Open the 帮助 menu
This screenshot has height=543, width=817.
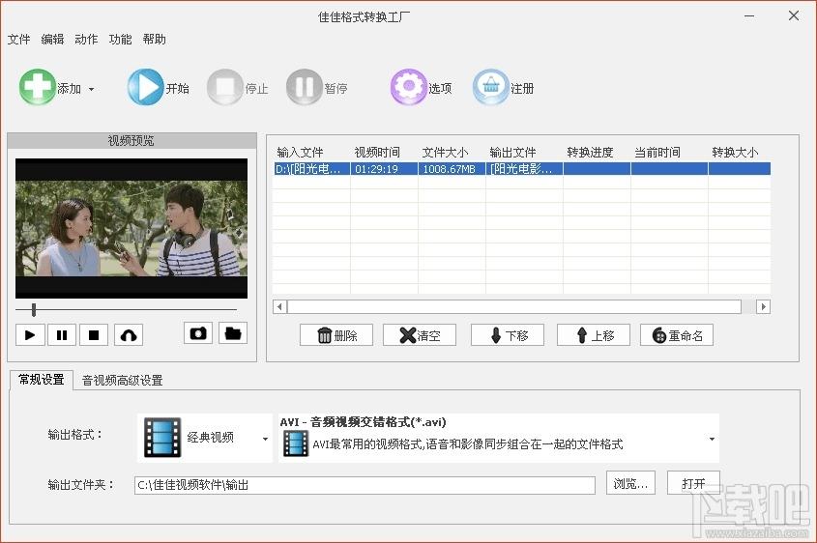click(x=155, y=39)
